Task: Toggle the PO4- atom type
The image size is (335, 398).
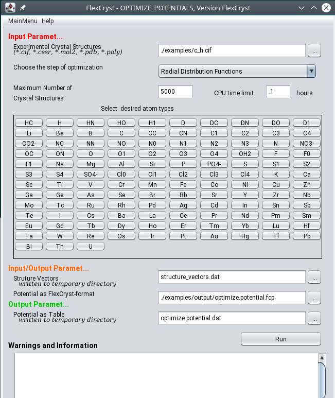Action: click(214, 164)
